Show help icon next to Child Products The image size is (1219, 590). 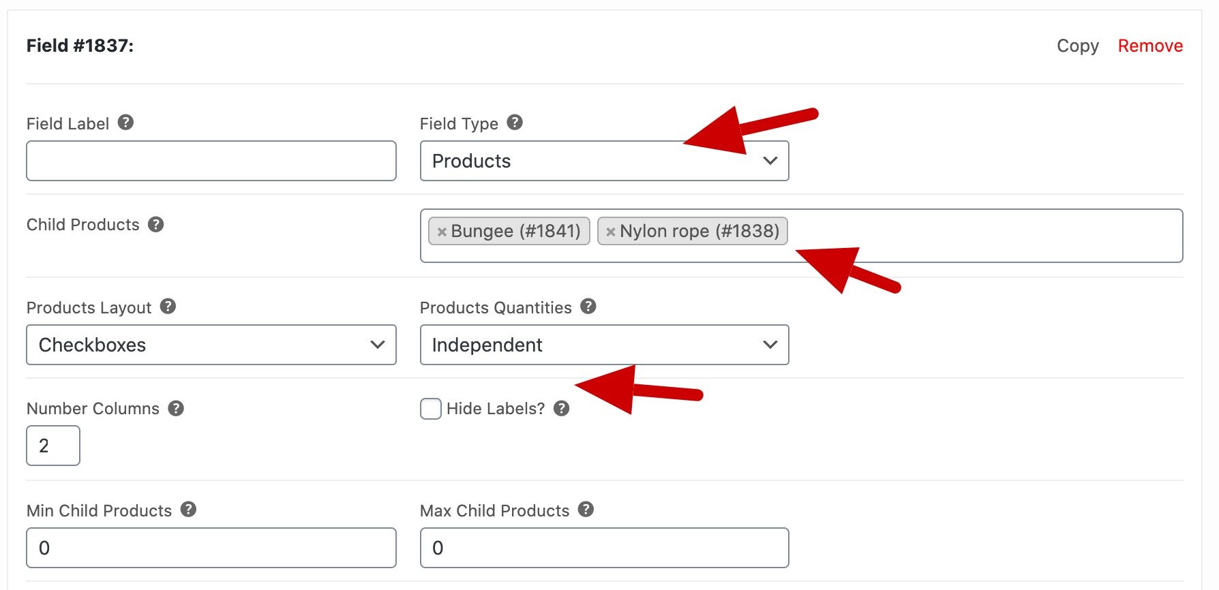(x=155, y=224)
